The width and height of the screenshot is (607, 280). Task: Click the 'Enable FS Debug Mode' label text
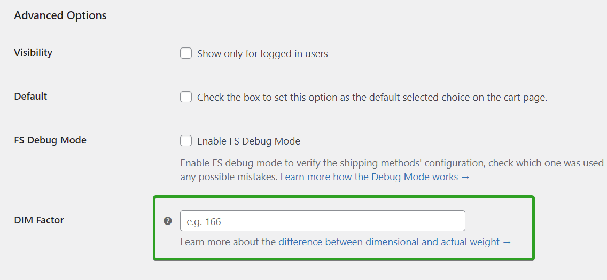point(249,141)
